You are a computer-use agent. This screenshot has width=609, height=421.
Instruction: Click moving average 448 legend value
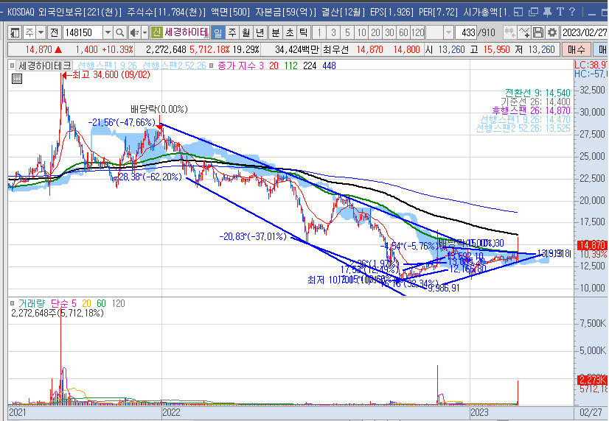[329, 66]
